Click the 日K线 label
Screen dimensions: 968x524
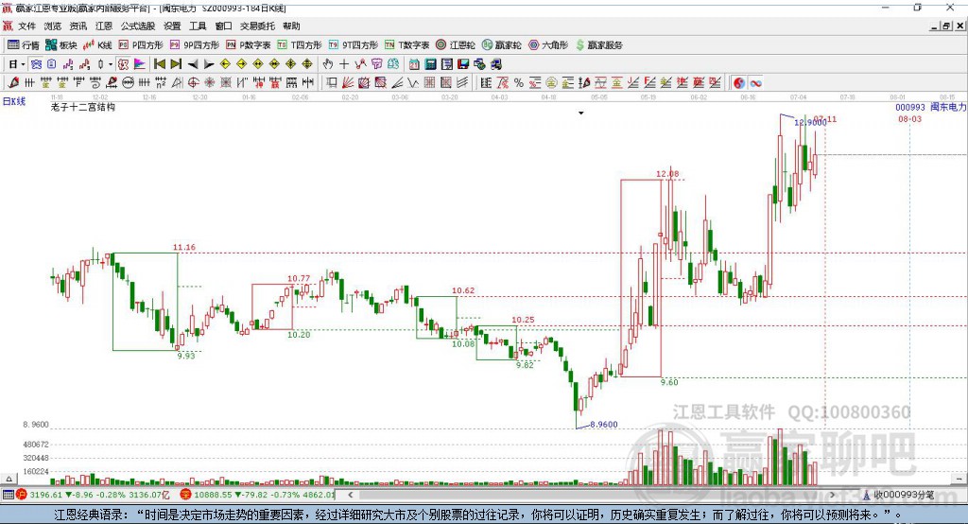[14, 101]
